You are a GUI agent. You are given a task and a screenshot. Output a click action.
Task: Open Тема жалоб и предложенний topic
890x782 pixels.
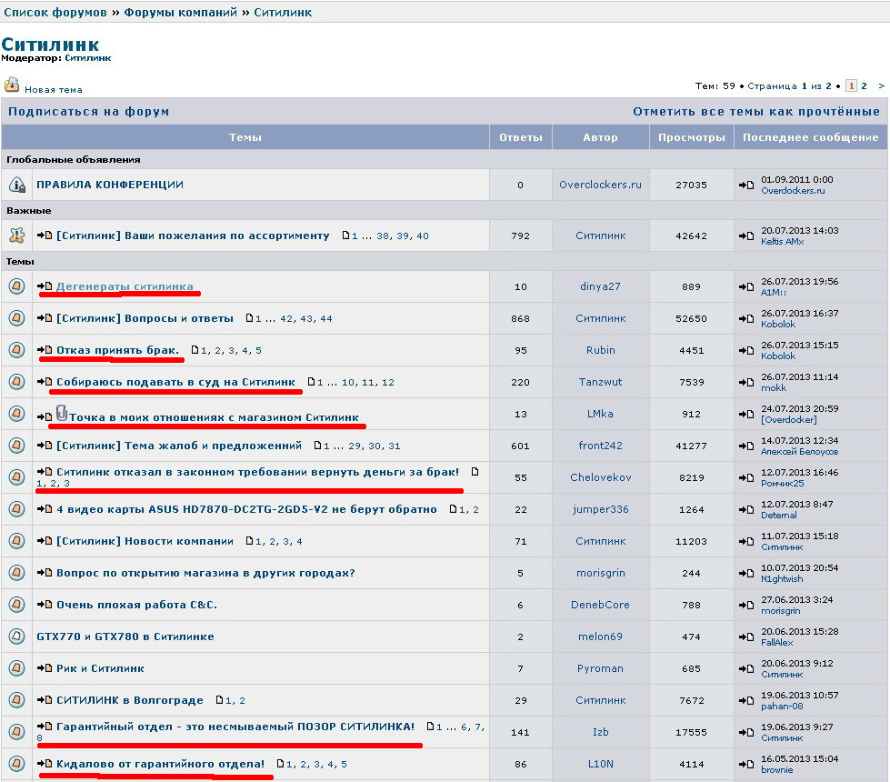pyautogui.click(x=179, y=446)
